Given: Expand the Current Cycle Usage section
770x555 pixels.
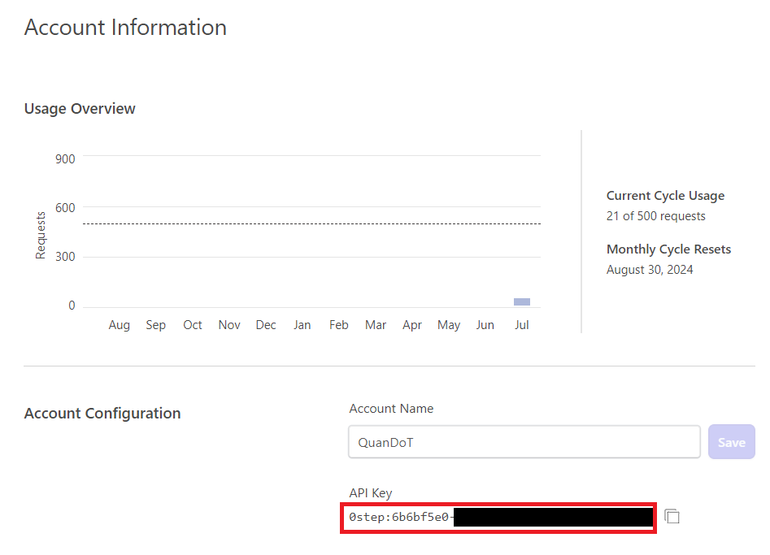Looking at the screenshot, I should tap(665, 195).
